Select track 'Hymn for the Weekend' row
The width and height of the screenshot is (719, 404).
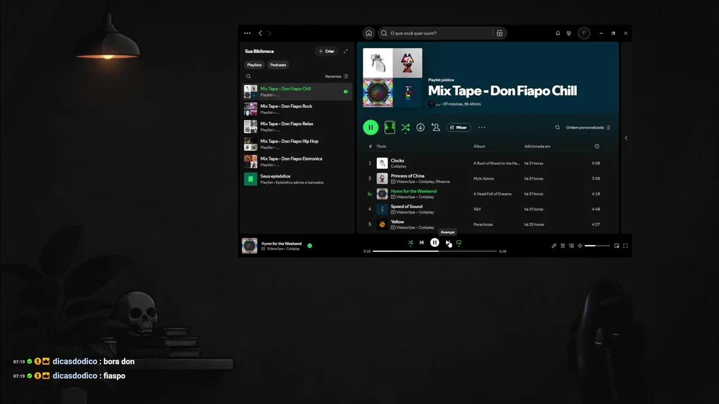coord(488,194)
